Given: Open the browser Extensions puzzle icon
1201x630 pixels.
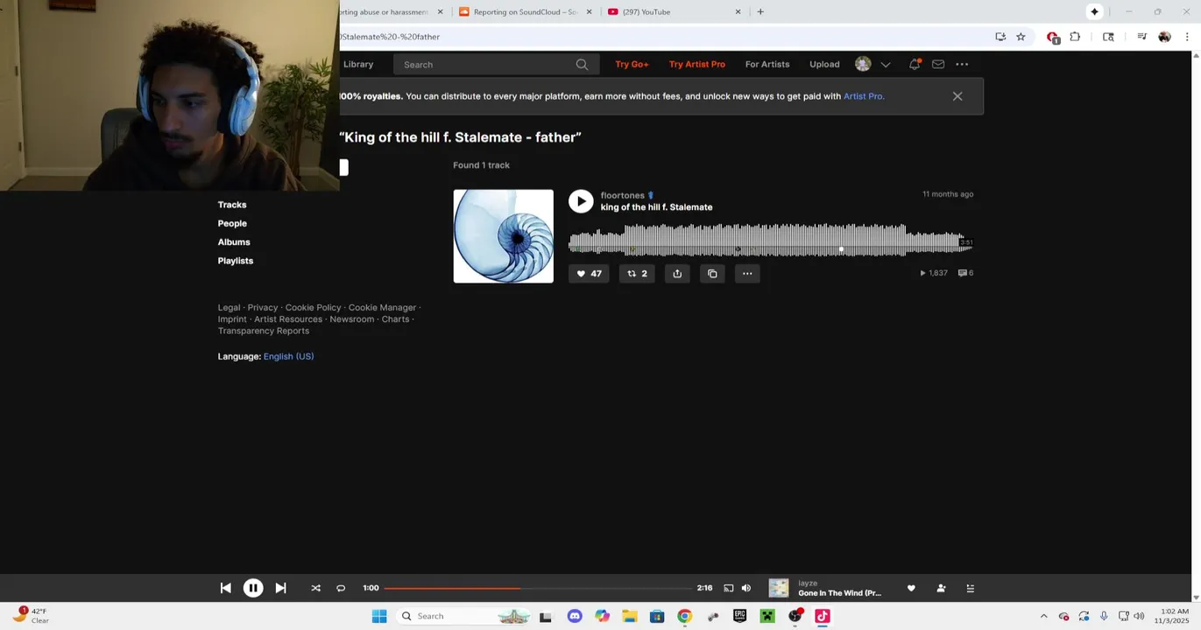Looking at the screenshot, I should click(1075, 37).
